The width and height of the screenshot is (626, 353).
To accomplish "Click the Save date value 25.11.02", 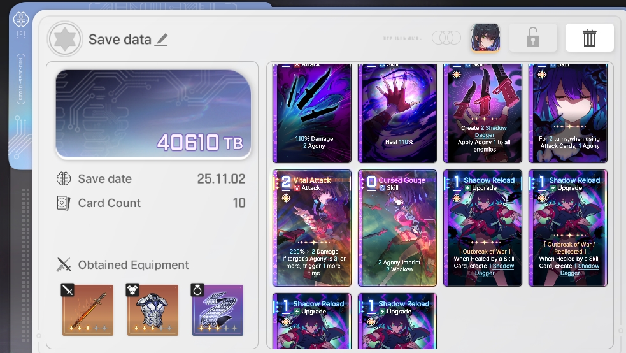I will point(221,178).
